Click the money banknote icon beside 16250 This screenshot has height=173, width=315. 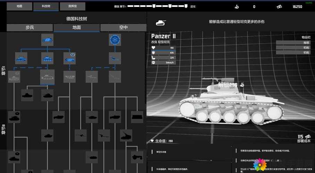pyautogui.click(x=279, y=7)
